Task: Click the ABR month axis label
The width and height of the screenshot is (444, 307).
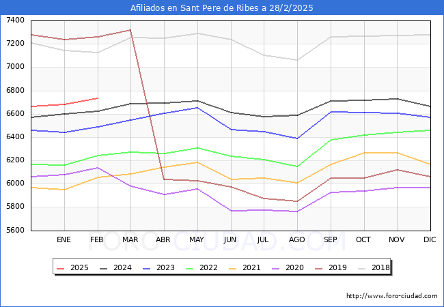Action: tap(163, 239)
